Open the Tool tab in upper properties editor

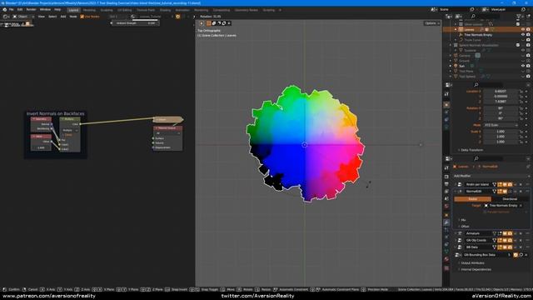tap(446, 94)
